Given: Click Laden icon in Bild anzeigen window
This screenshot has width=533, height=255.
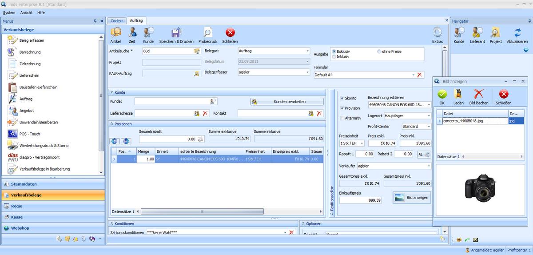Looking at the screenshot, I should tap(458, 94).
